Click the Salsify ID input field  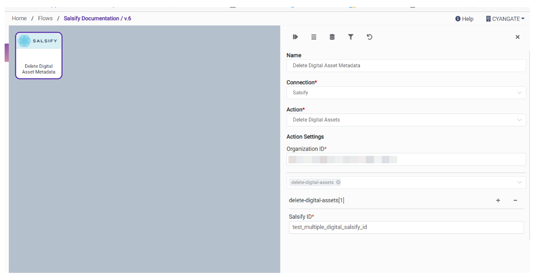pos(405,227)
